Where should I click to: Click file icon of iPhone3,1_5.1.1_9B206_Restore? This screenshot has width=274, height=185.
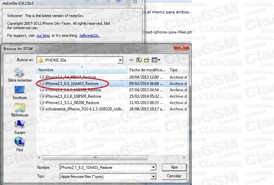[x=42, y=103]
